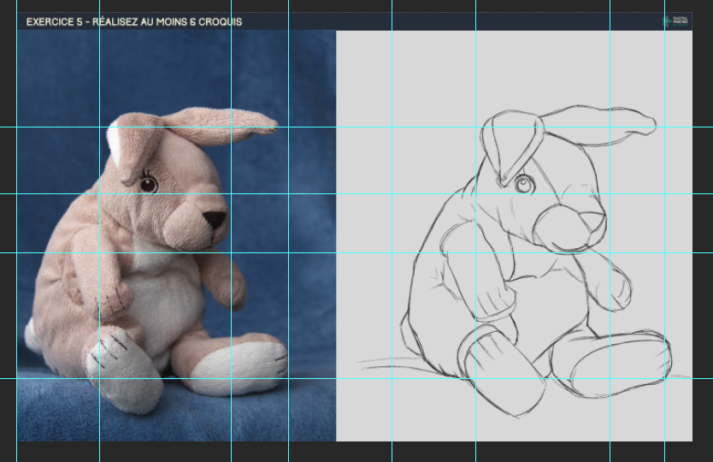Select the eye of the sketched rabbit

pos(524,184)
